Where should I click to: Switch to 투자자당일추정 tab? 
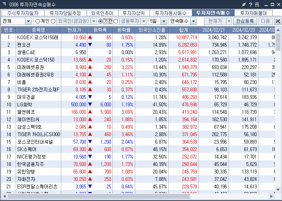pyautogui.click(x=65, y=13)
